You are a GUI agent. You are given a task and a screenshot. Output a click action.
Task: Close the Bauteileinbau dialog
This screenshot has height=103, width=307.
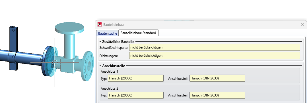tap(302, 25)
